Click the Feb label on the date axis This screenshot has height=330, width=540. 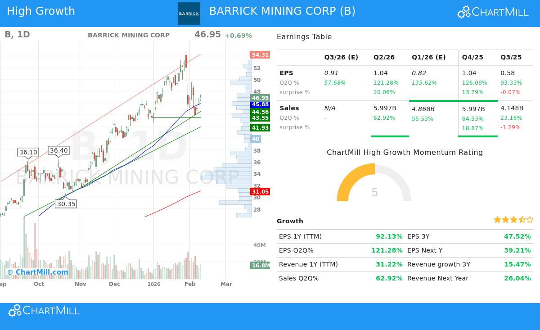pos(189,284)
